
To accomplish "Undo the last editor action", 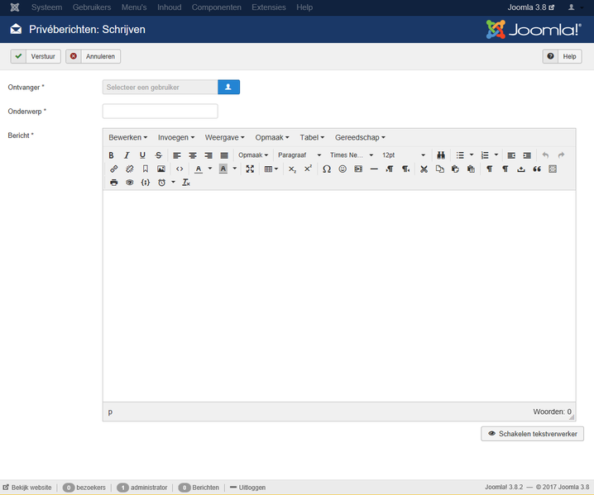I will click(x=545, y=155).
